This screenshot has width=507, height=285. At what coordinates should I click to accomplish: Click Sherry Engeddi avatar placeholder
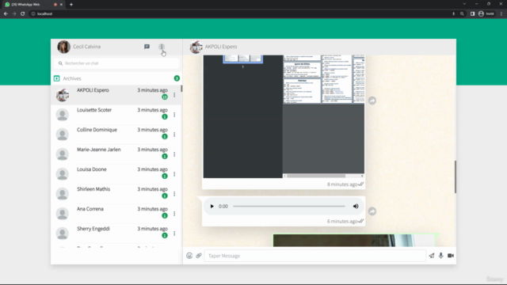[x=63, y=234]
